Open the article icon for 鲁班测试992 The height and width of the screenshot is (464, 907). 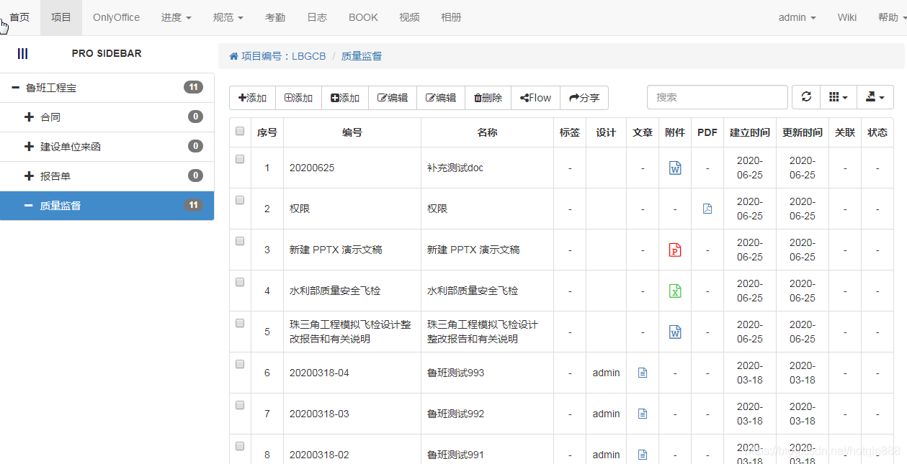[x=643, y=414]
